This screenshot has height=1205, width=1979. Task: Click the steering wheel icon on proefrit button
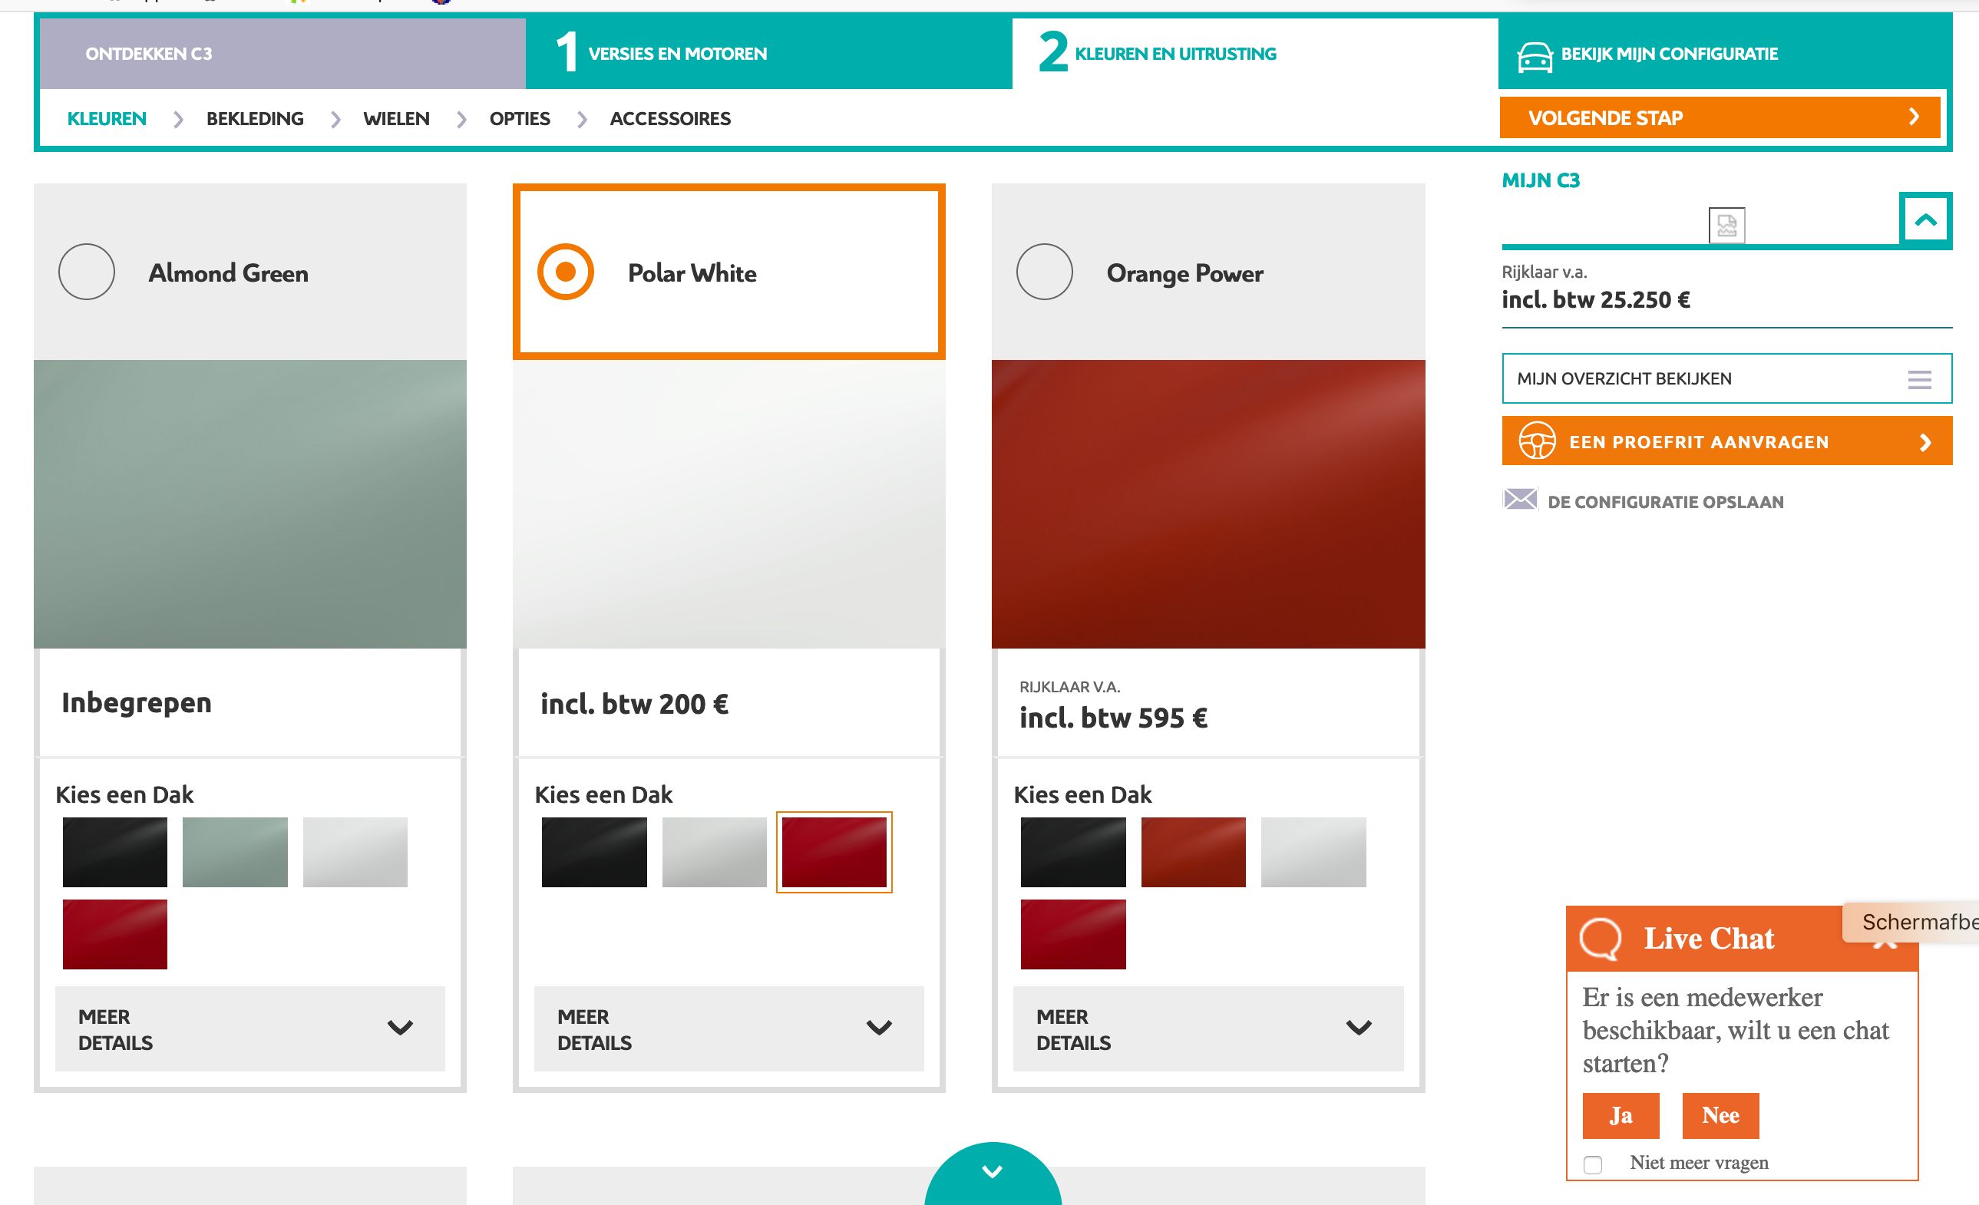(x=1538, y=441)
